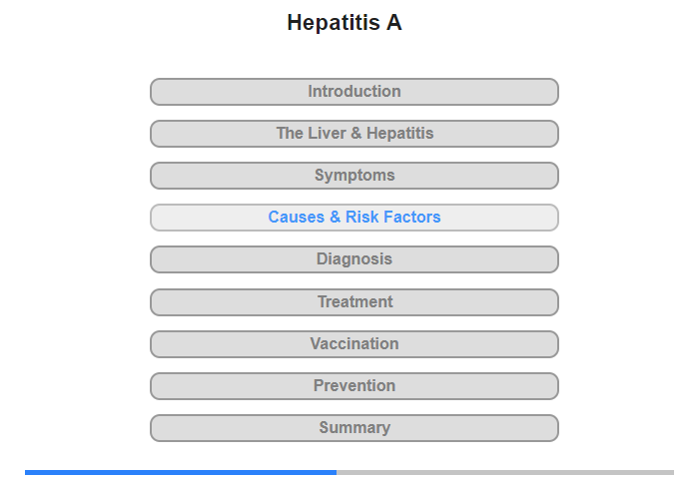The width and height of the screenshot is (699, 479).
Task: Navigate to the Diagnosis section
Action: pyautogui.click(x=353, y=259)
